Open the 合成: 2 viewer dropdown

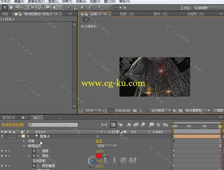(x=98, y=14)
